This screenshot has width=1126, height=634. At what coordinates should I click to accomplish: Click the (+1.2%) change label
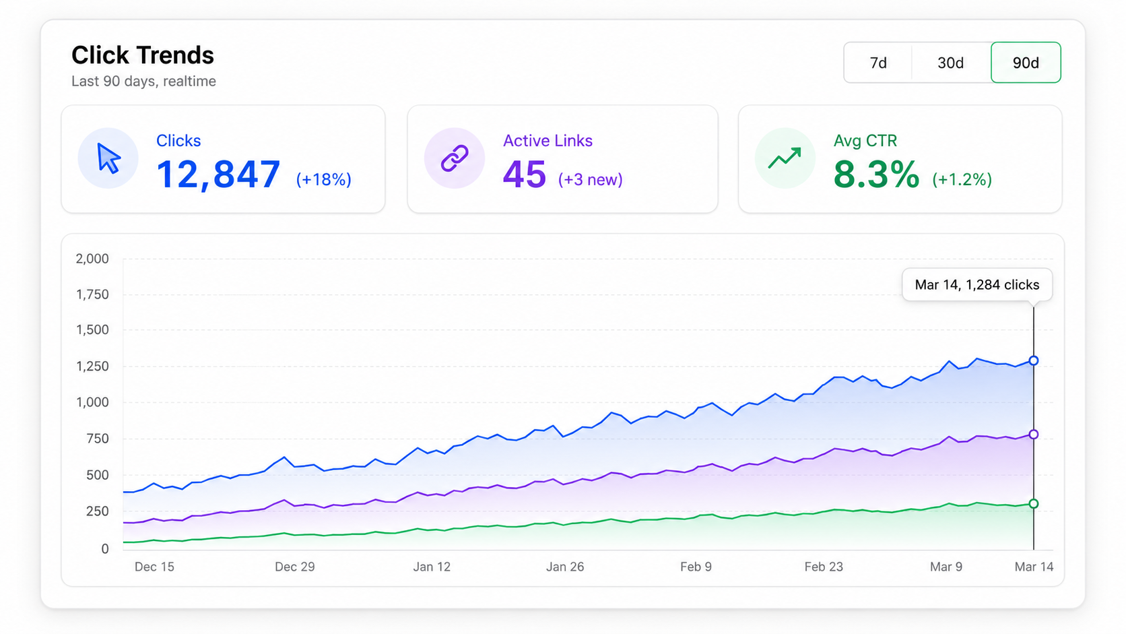(x=962, y=179)
